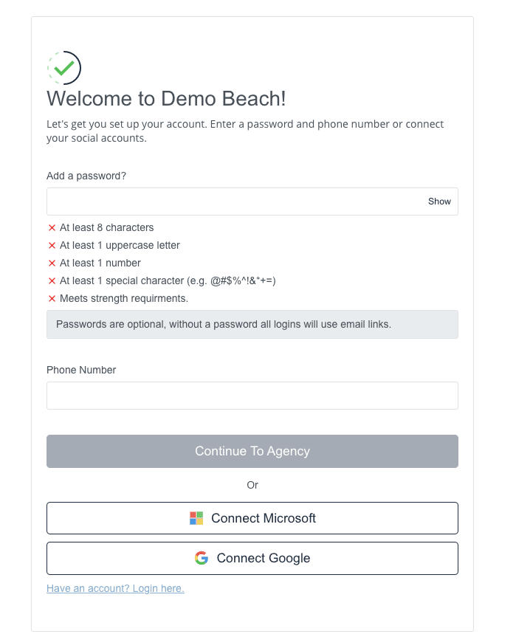Click the green checkmark logo icon
This screenshot has height=634, width=516.
(x=64, y=67)
